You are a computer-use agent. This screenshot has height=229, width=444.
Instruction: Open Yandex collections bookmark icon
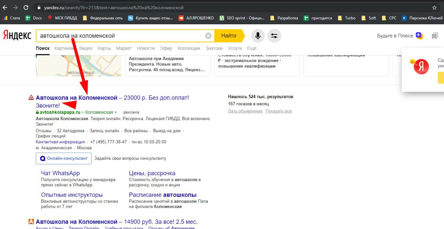435,36
